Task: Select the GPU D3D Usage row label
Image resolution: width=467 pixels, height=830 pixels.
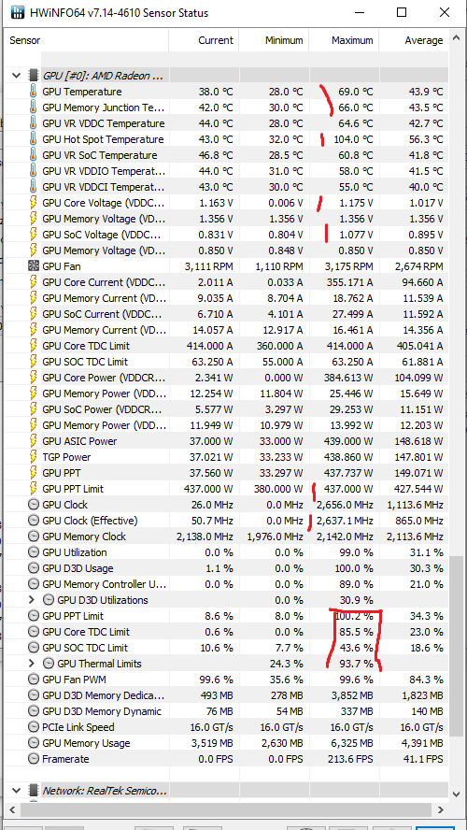Action: (x=78, y=568)
